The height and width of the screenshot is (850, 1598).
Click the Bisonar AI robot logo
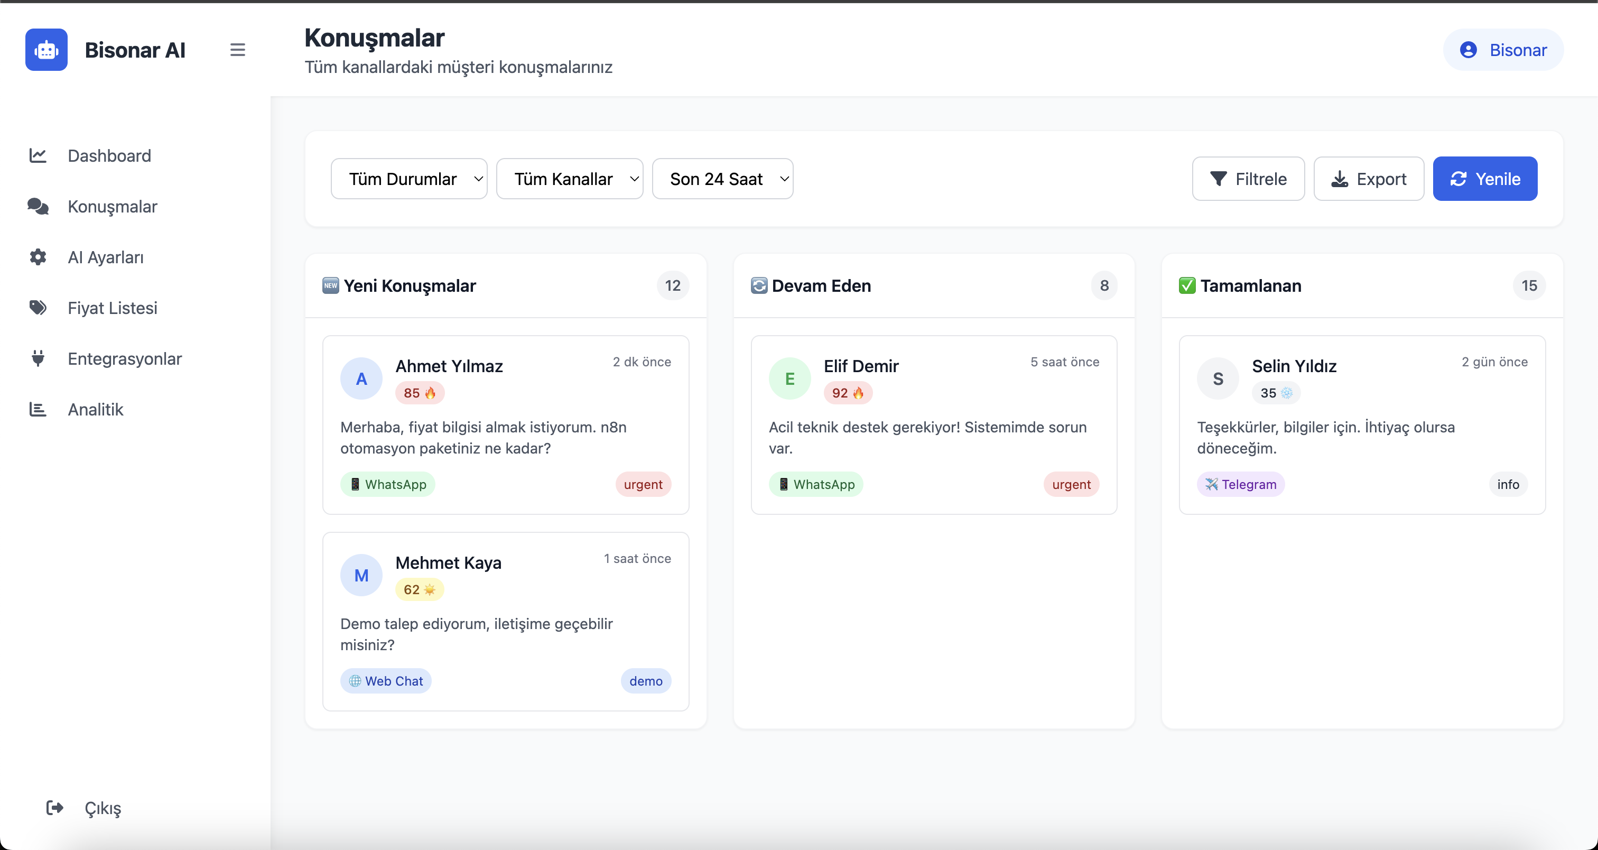[x=47, y=50]
